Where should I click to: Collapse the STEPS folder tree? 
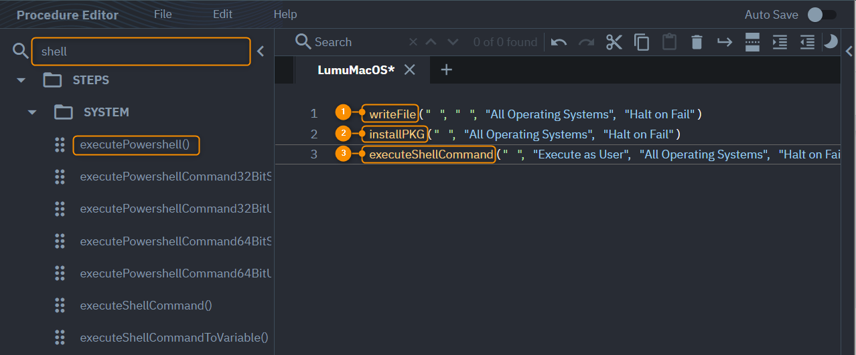click(21, 80)
